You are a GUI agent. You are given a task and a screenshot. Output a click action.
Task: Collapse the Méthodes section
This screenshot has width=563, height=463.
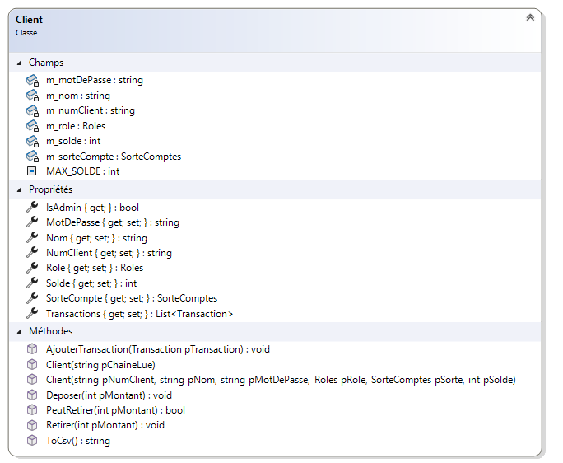click(x=20, y=331)
